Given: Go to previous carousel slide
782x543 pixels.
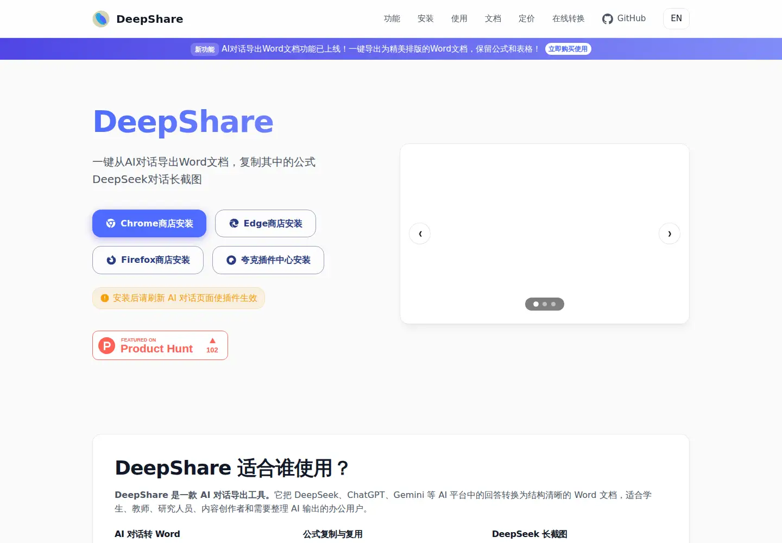Looking at the screenshot, I should pyautogui.click(x=420, y=233).
